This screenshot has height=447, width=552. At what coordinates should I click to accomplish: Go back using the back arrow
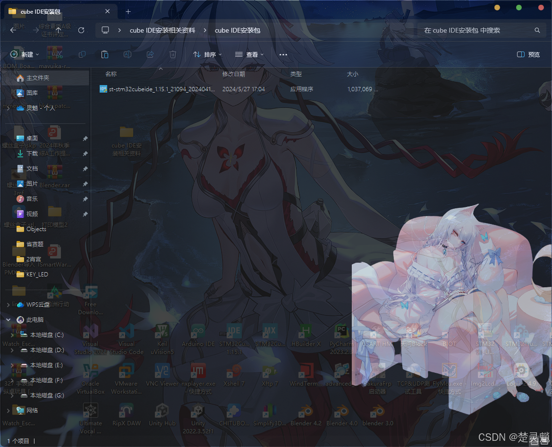(x=13, y=30)
